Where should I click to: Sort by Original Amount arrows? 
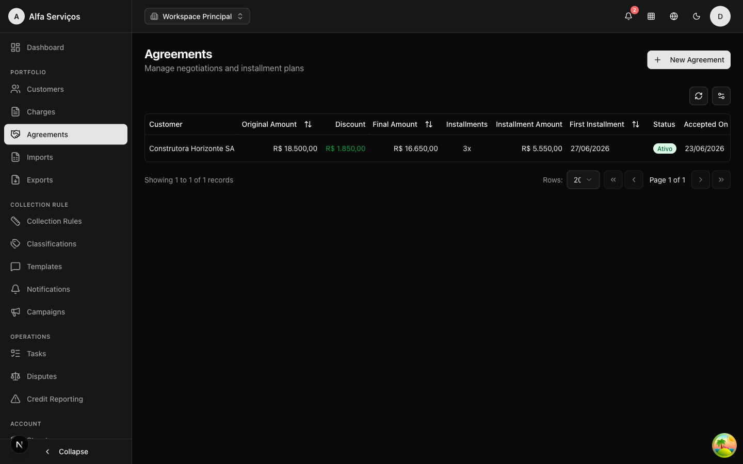click(308, 124)
